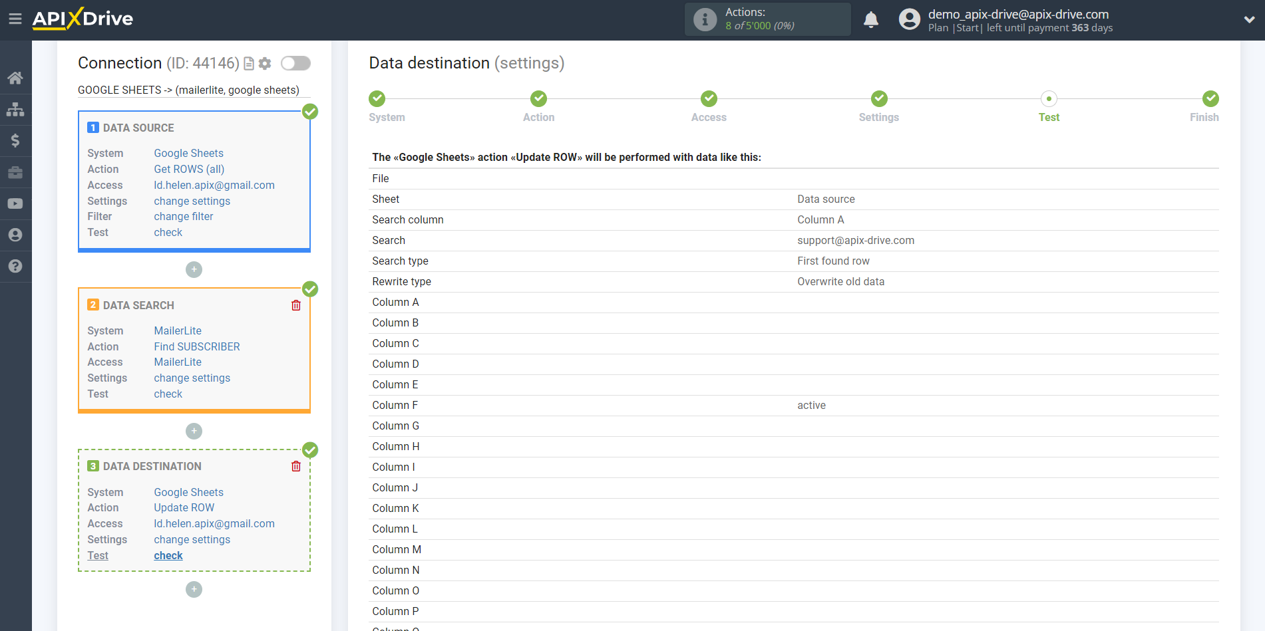Add block below Data Source
1265x631 pixels.
click(194, 269)
